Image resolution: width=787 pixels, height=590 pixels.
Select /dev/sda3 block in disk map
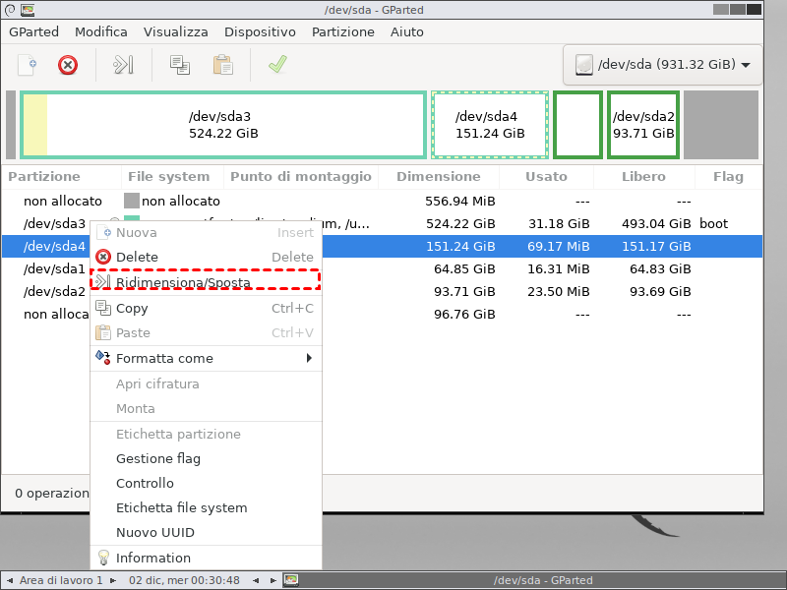click(223, 125)
